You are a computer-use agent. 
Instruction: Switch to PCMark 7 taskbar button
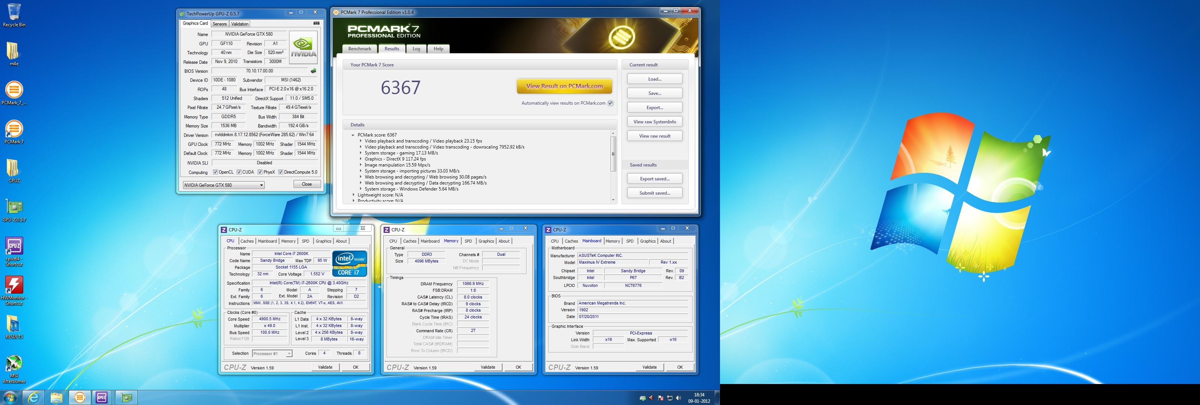tap(79, 397)
